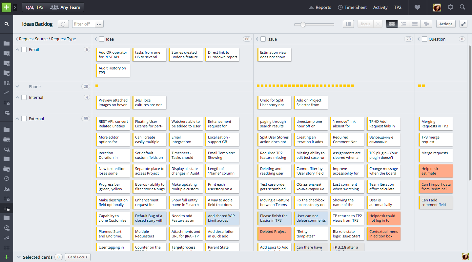Select the Idea column checkbox

(102, 39)
